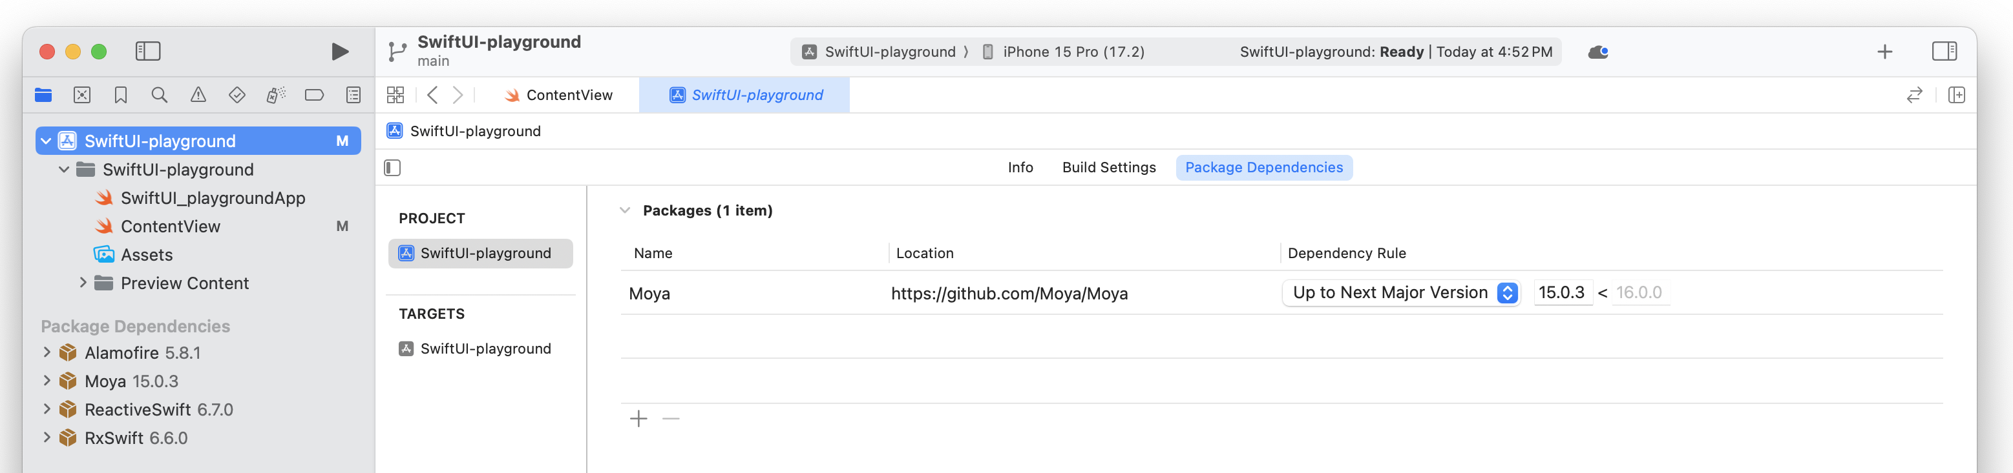This screenshot has width=2013, height=473.
Task: Open the Breakpoint navigator icon
Action: pos(314,96)
